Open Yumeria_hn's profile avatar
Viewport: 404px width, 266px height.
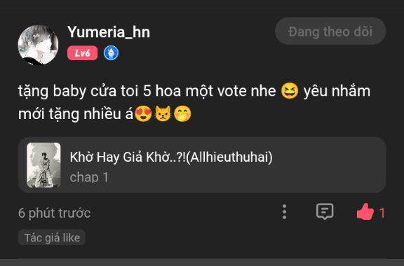(38, 45)
